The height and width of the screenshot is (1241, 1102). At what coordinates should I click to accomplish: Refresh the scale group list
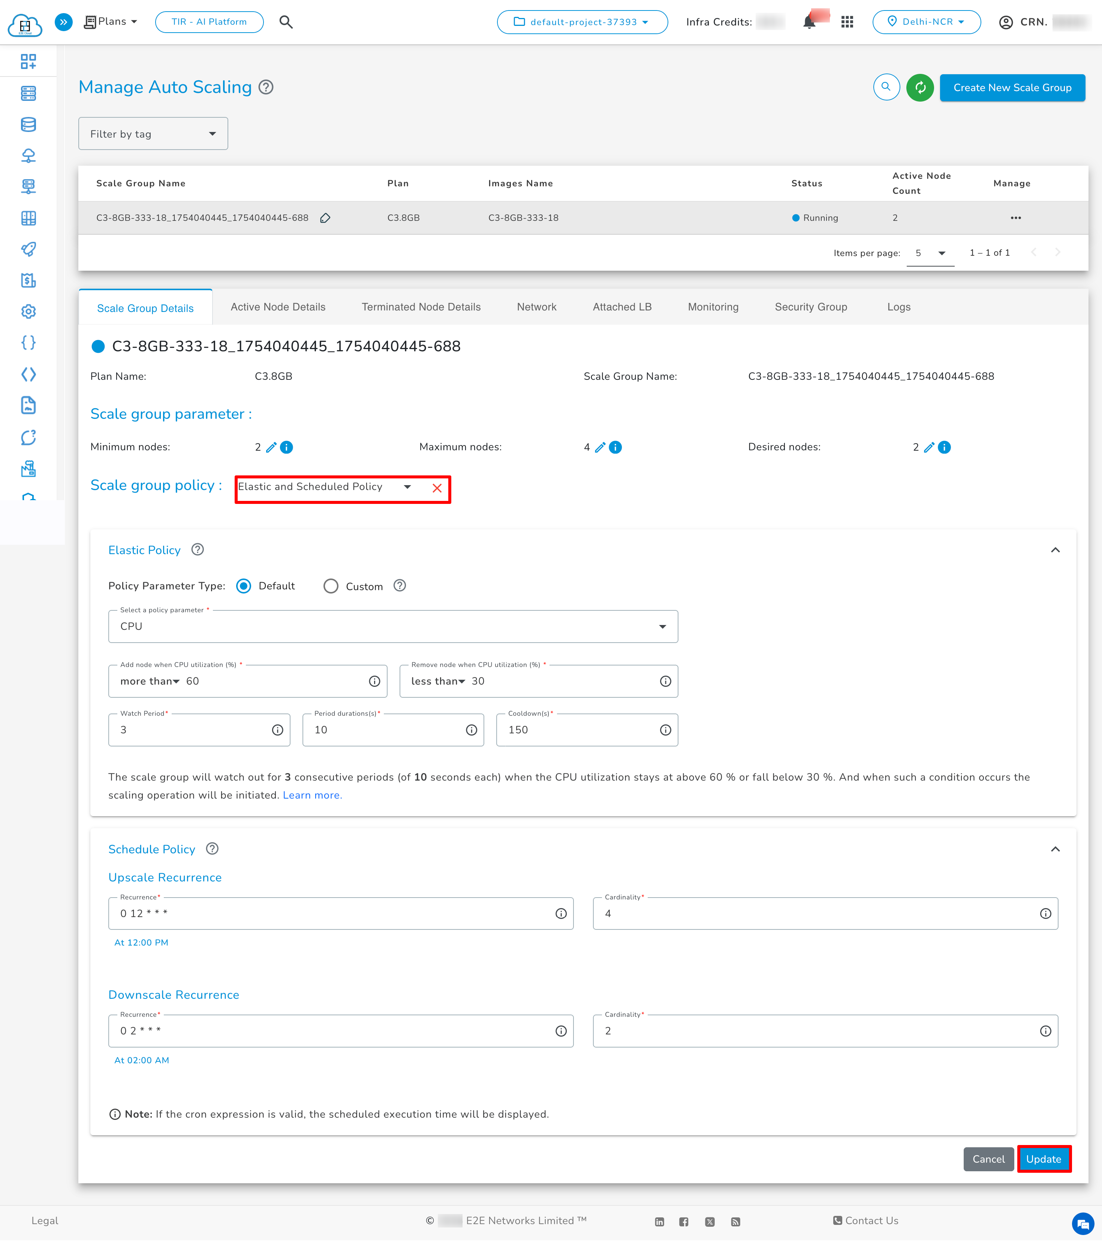pos(920,87)
